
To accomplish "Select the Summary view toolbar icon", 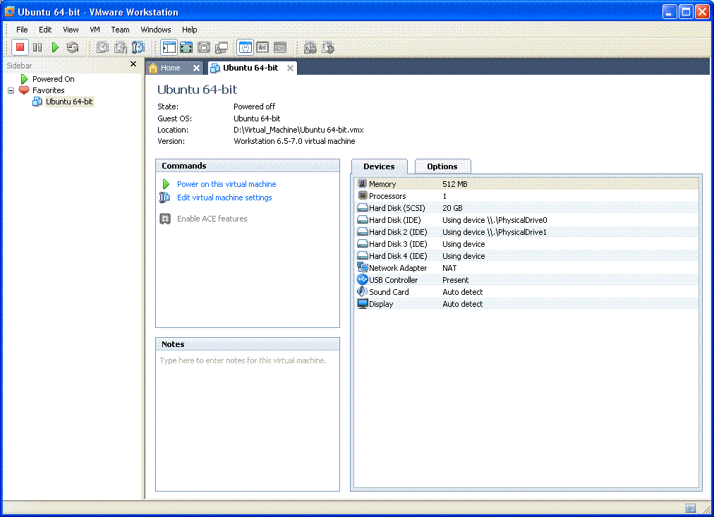I will coord(245,47).
